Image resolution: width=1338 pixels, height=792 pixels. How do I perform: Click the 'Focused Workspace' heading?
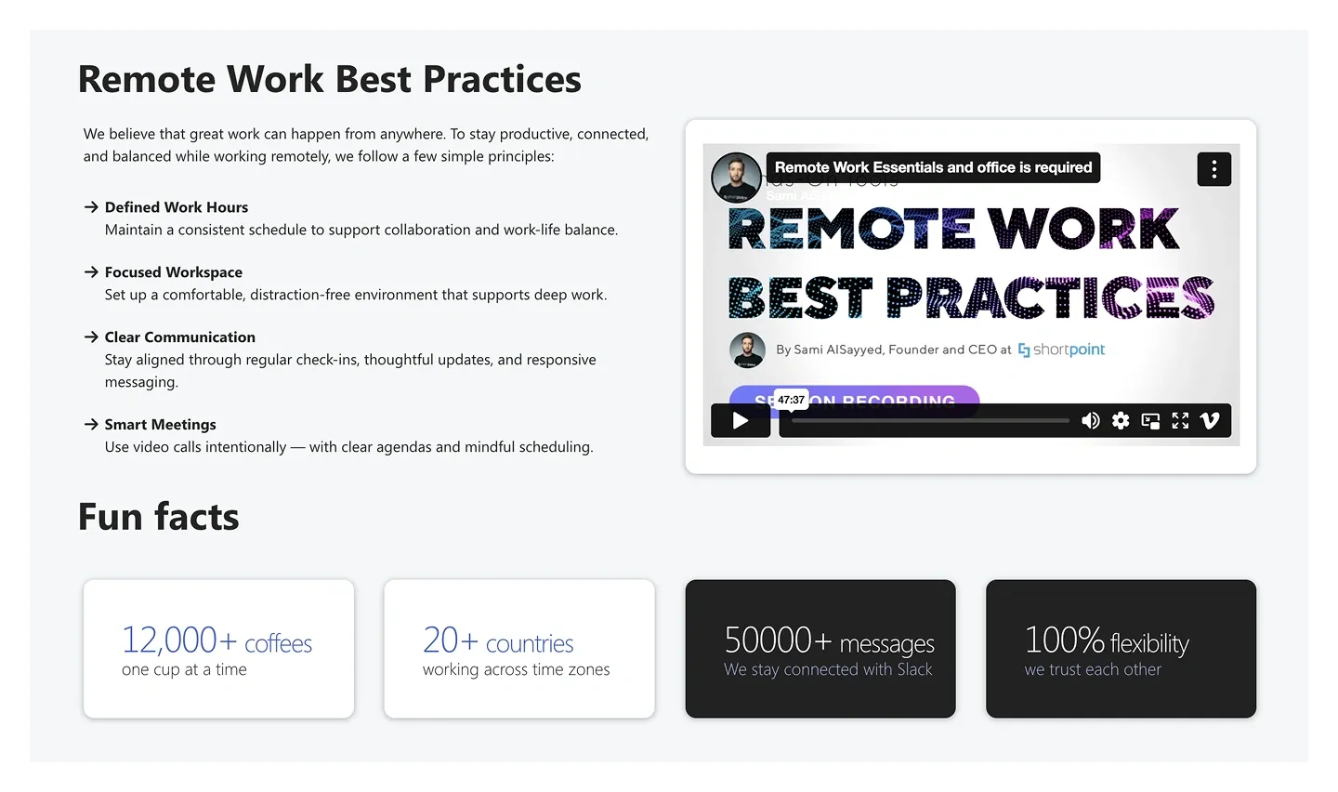pyautogui.click(x=174, y=272)
